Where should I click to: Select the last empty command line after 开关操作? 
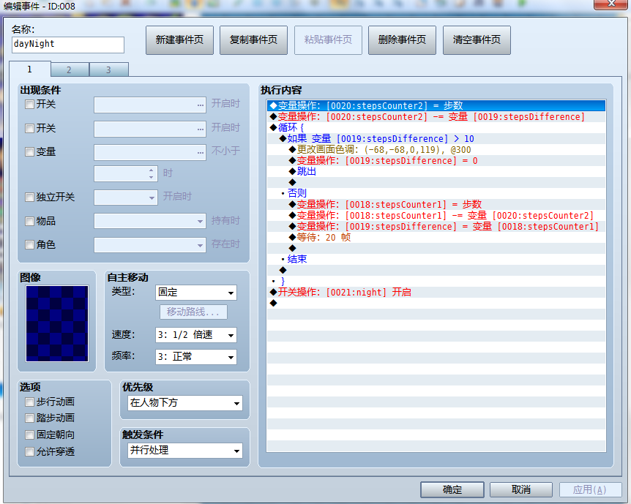(436, 303)
